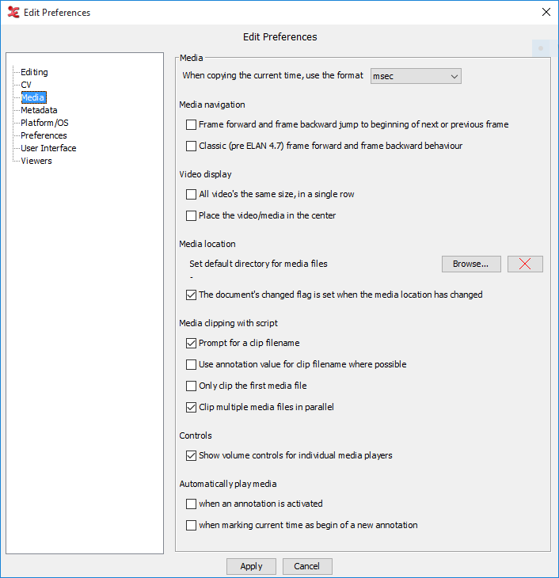Enable autoplay when an annotation is activated
Screen dimensions: 559x578
click(191, 504)
